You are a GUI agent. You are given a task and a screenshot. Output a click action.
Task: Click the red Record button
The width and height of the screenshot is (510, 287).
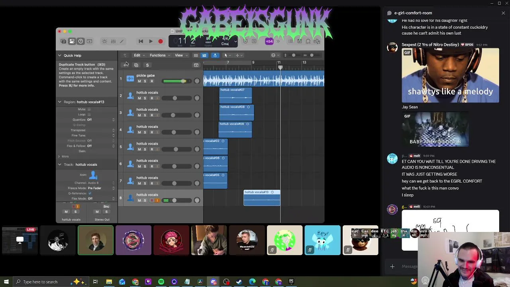[161, 41]
